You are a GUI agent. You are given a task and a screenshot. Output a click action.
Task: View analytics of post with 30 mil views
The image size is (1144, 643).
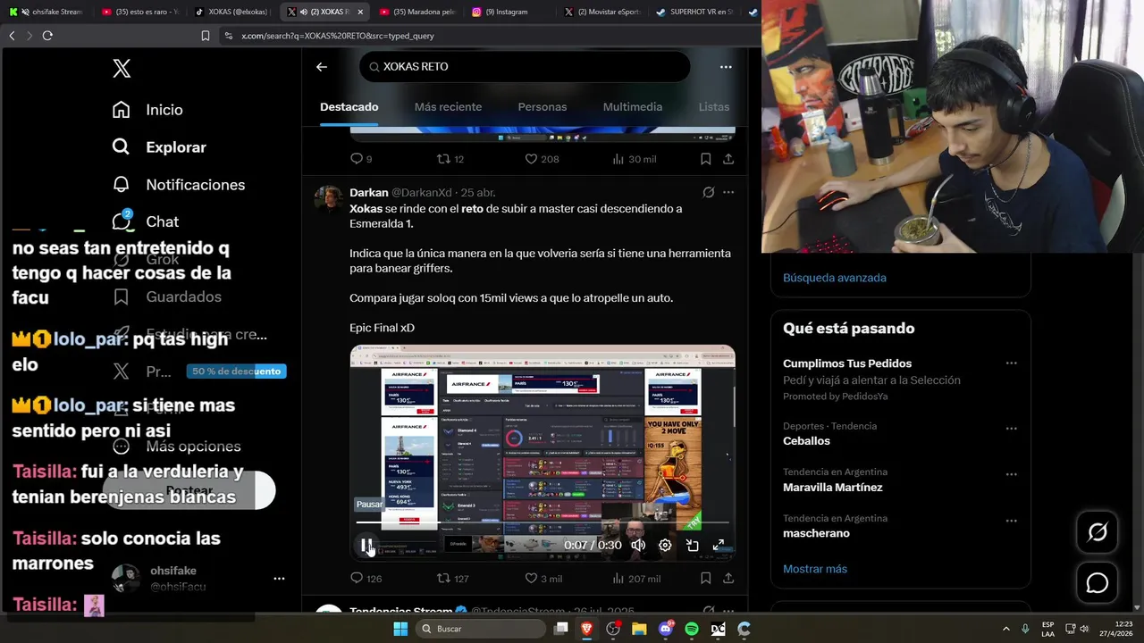(x=635, y=159)
